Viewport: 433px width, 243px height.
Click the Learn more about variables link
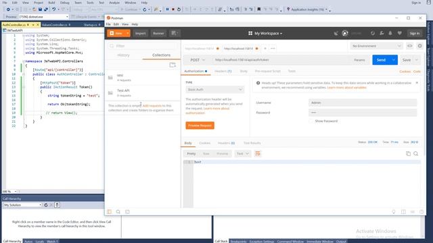pos(347,88)
